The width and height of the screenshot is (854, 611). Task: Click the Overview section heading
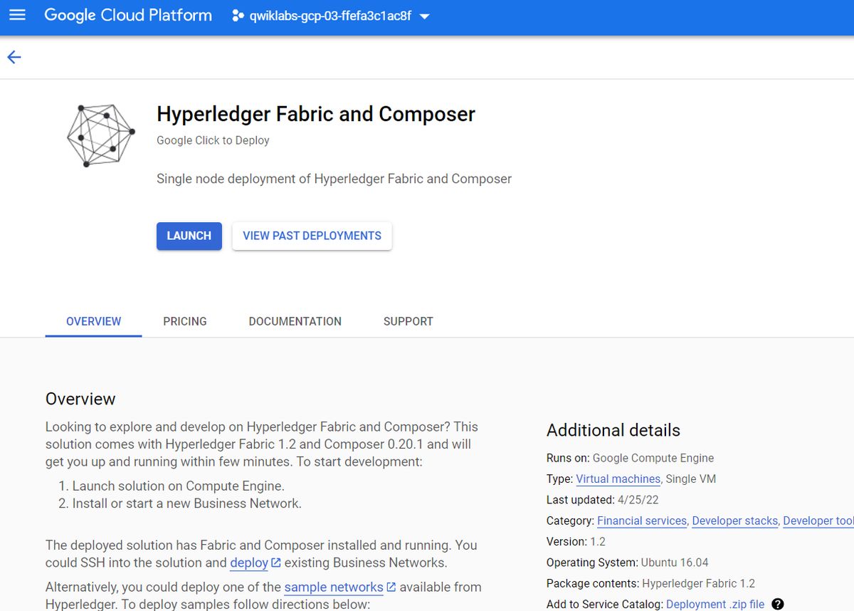[x=80, y=399]
